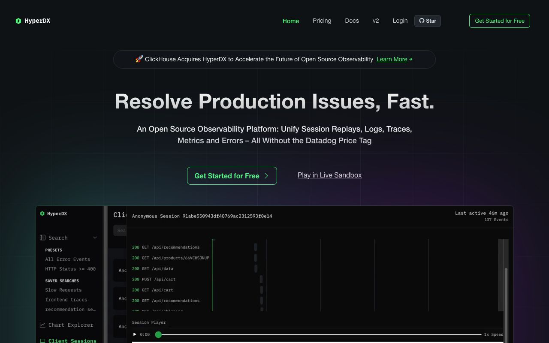Click the HyperDX logo in the top navigation

(x=33, y=21)
